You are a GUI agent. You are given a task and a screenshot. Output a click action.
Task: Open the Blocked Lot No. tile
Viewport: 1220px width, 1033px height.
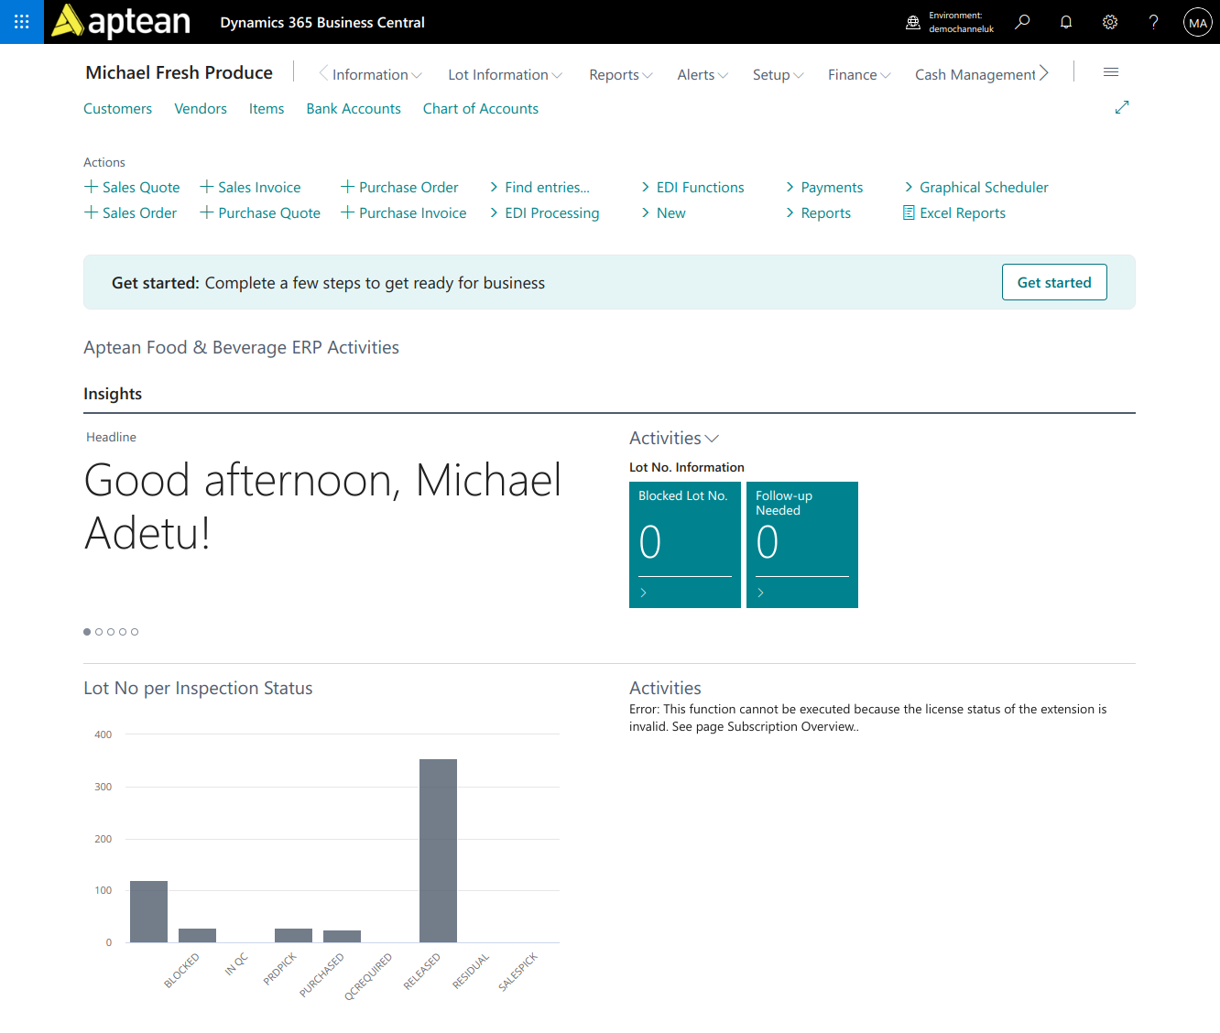point(685,545)
